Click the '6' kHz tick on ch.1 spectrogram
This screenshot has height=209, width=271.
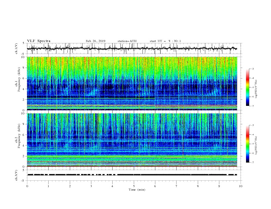click(24, 78)
